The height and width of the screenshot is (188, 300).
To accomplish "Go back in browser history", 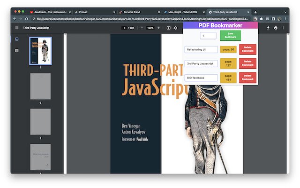I will (x=15, y=19).
